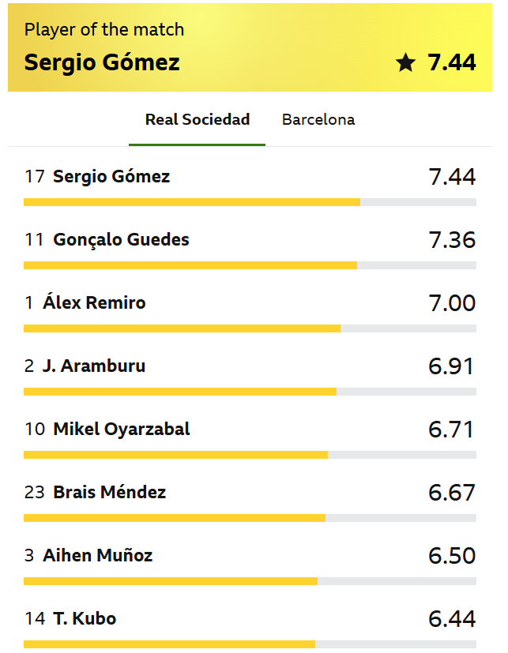The width and height of the screenshot is (508, 653).
Task: Click the Player of the match heading
Action: coord(104,30)
